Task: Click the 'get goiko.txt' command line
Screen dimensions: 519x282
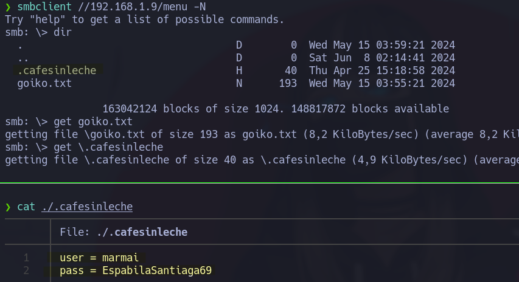Action: click(93, 122)
